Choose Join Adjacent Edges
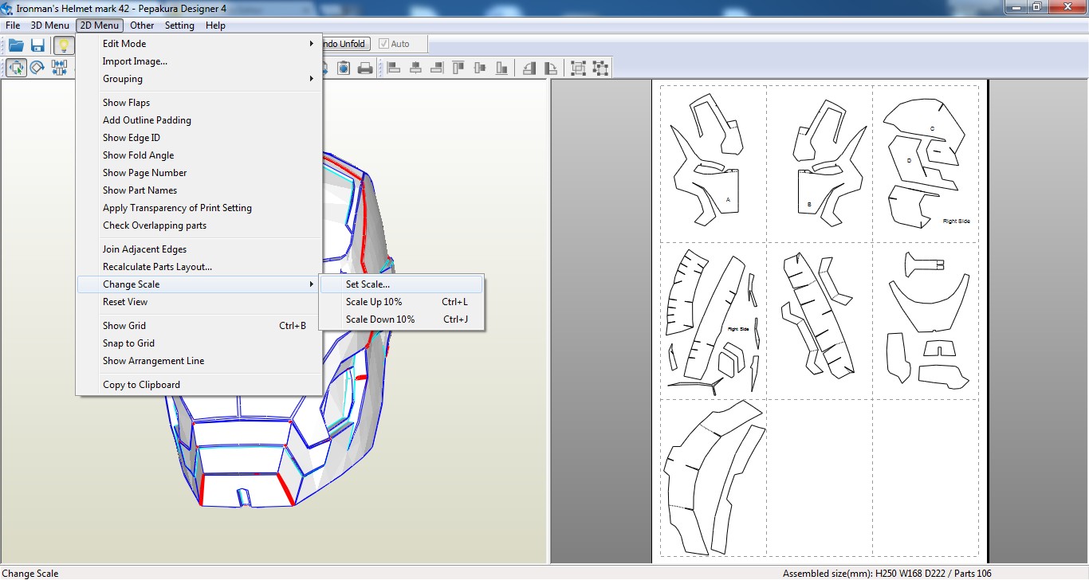Viewport: 1089px width, 580px height. pos(199,249)
